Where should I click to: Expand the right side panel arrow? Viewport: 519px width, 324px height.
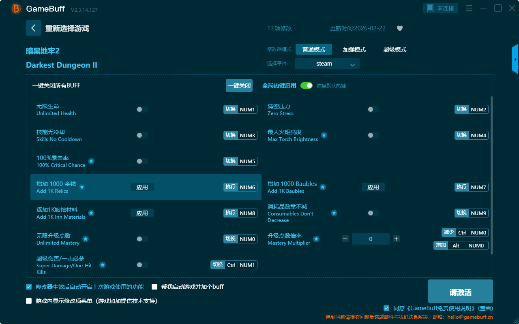515,60
